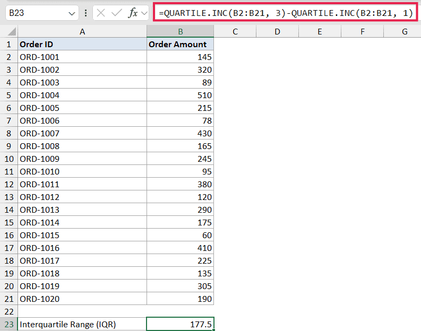Image resolution: width=421 pixels, height=331 pixels.
Task: Select column E header
Action: pyautogui.click(x=320, y=32)
